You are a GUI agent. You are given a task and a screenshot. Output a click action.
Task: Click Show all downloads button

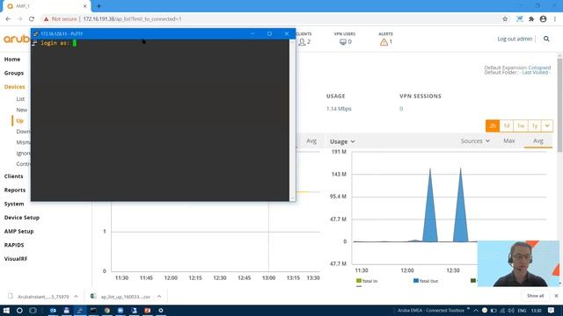pyautogui.click(x=536, y=296)
